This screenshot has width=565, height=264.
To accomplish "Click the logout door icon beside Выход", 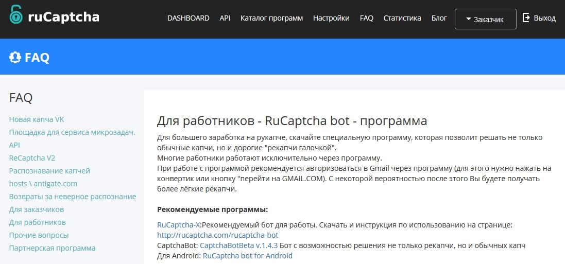I will [x=526, y=17].
